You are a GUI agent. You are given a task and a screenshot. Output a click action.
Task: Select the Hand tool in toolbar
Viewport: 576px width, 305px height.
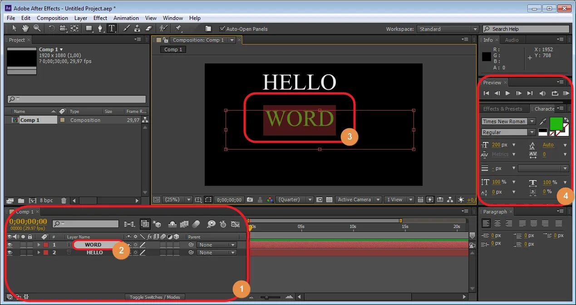25,28
